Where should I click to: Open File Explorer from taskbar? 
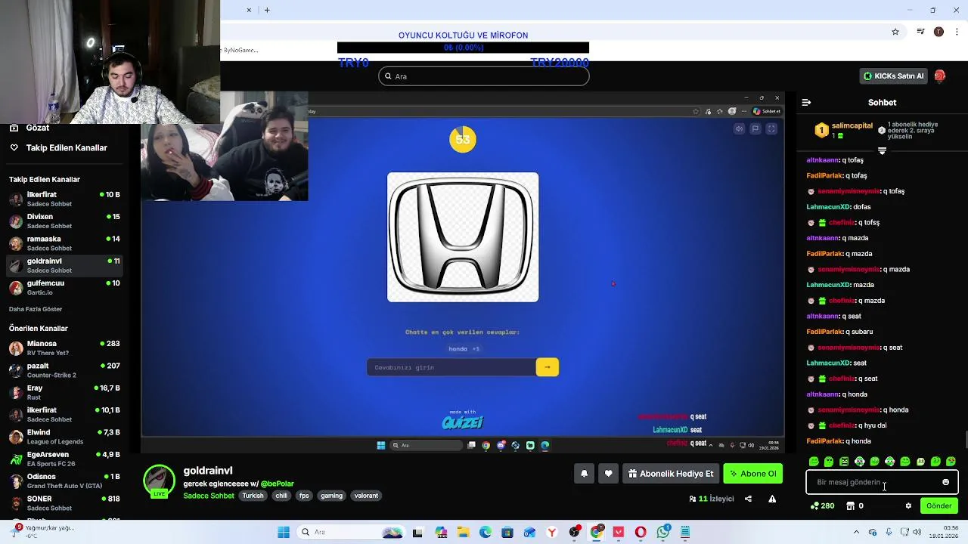pos(462,533)
